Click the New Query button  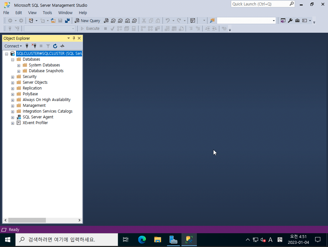click(x=88, y=21)
